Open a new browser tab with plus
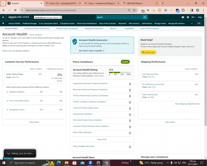 [163, 3]
